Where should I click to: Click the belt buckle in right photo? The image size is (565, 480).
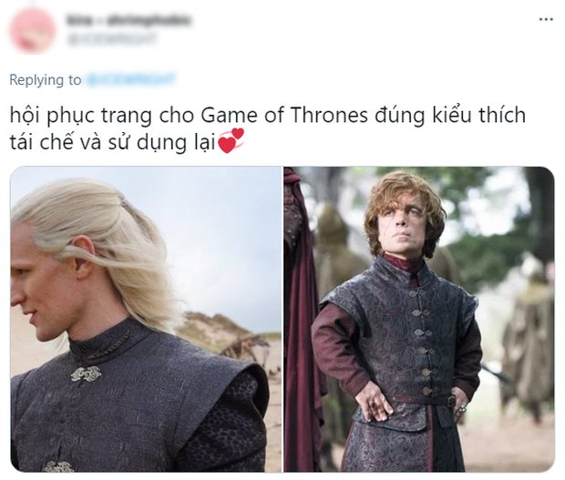coord(452,401)
